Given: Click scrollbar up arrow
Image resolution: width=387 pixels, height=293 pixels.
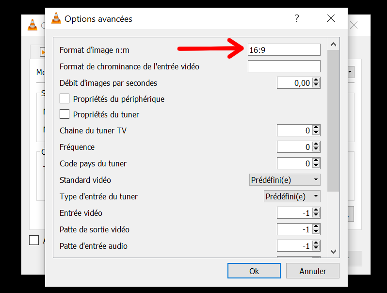Looking at the screenshot, I should click(x=333, y=45).
